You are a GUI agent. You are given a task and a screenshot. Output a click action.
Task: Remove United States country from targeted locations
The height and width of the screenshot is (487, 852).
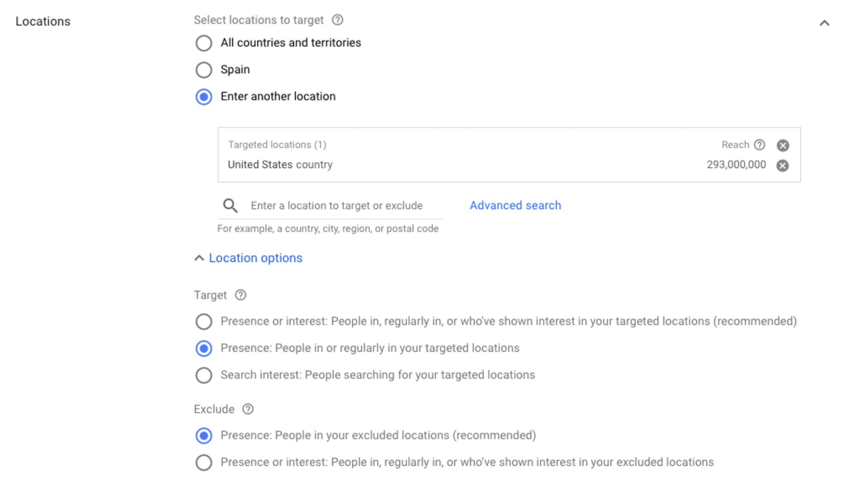click(782, 165)
